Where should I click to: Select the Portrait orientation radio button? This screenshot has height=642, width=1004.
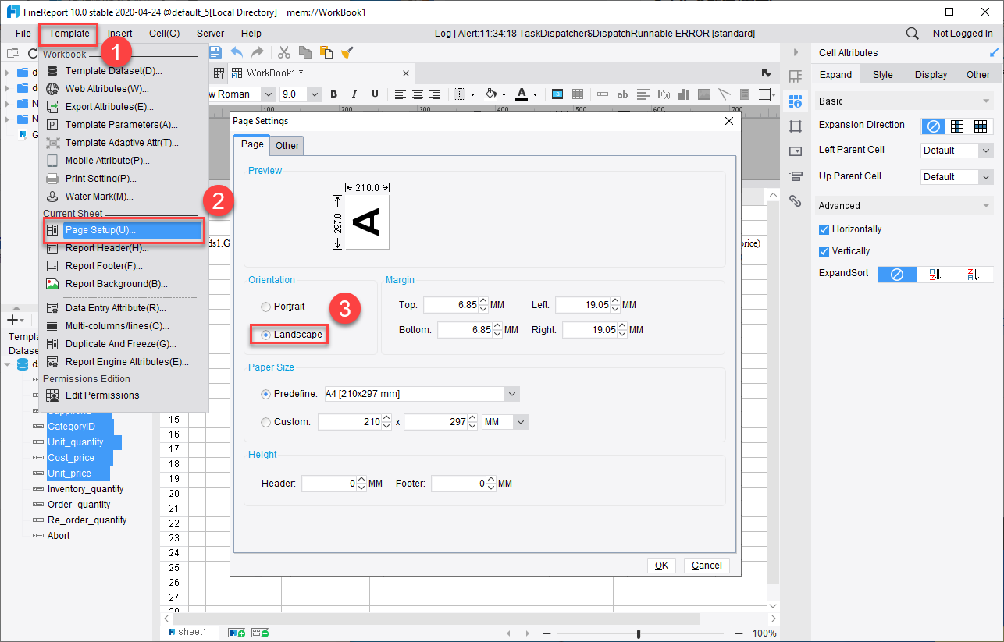pos(265,307)
